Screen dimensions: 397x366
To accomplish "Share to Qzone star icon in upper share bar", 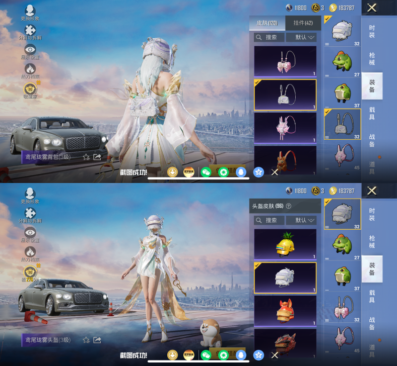I will click(x=258, y=172).
